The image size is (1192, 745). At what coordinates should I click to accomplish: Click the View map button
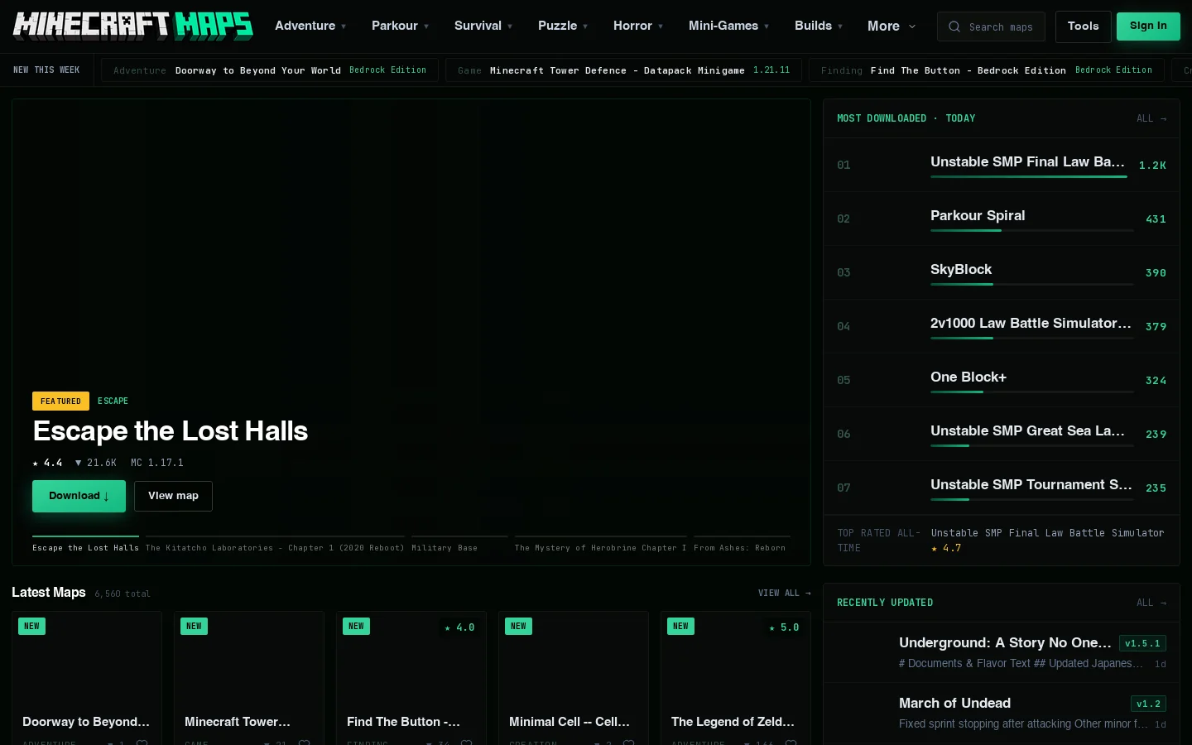173,496
